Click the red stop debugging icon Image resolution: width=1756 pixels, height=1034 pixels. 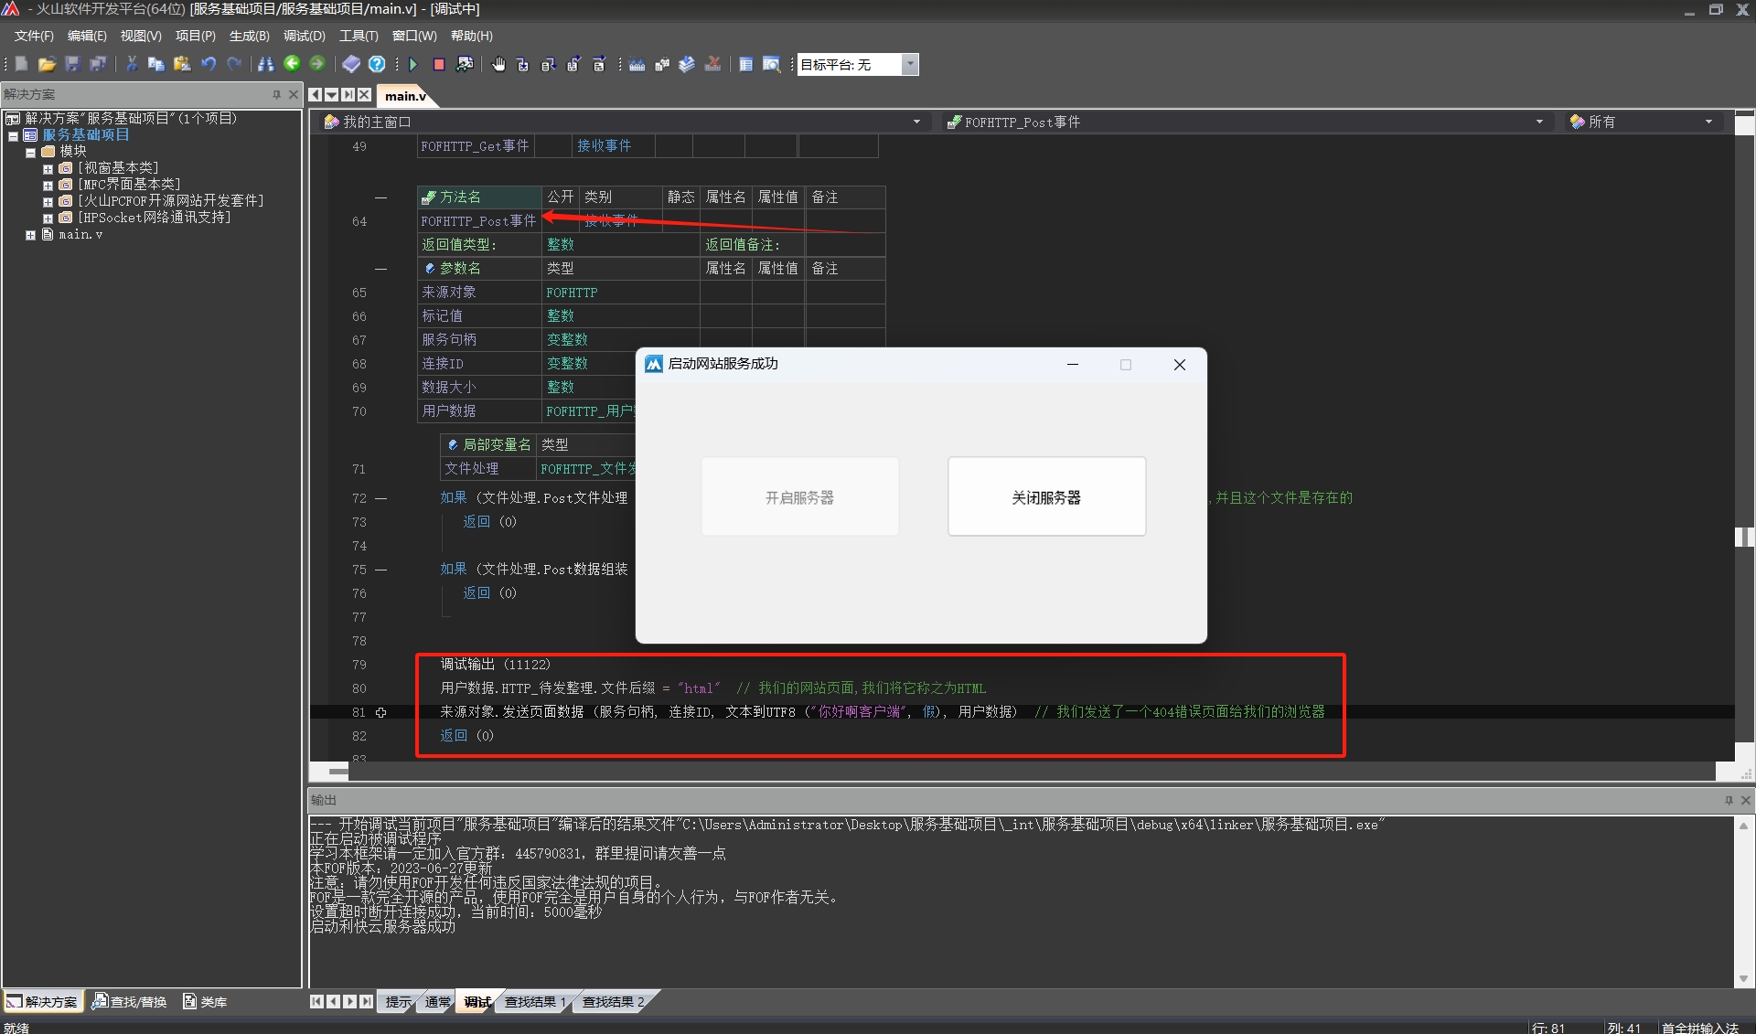[x=439, y=64]
